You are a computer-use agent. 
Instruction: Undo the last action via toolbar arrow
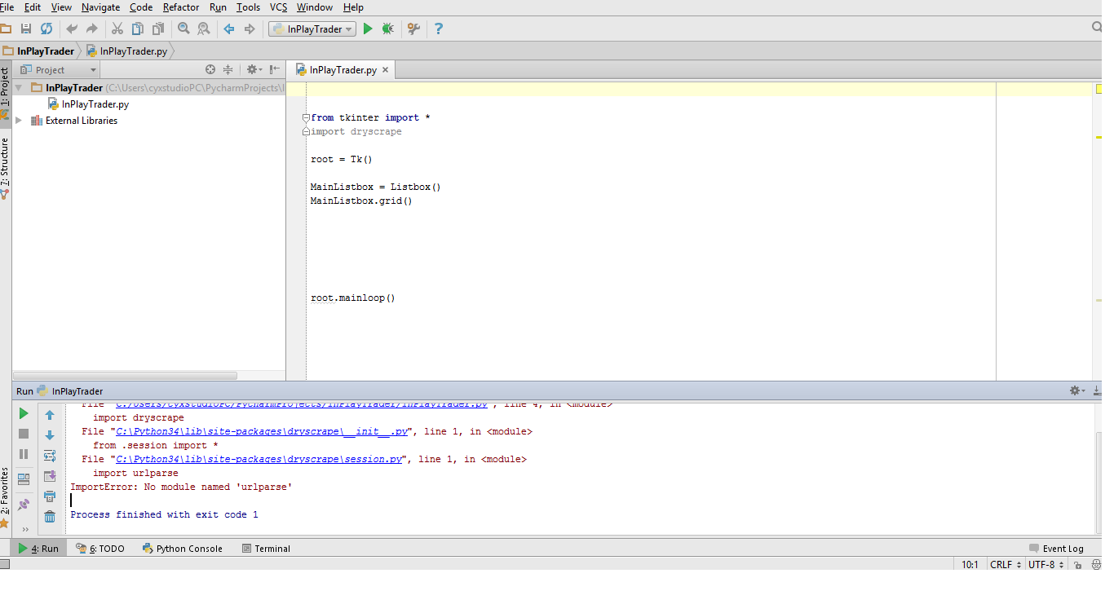click(72, 29)
